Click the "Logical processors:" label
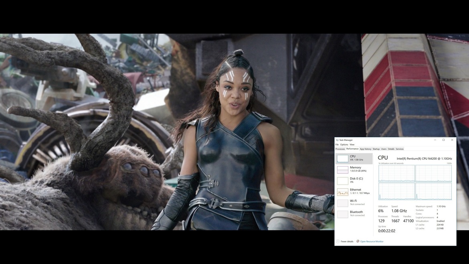The image size is (469, 264). click(x=425, y=217)
